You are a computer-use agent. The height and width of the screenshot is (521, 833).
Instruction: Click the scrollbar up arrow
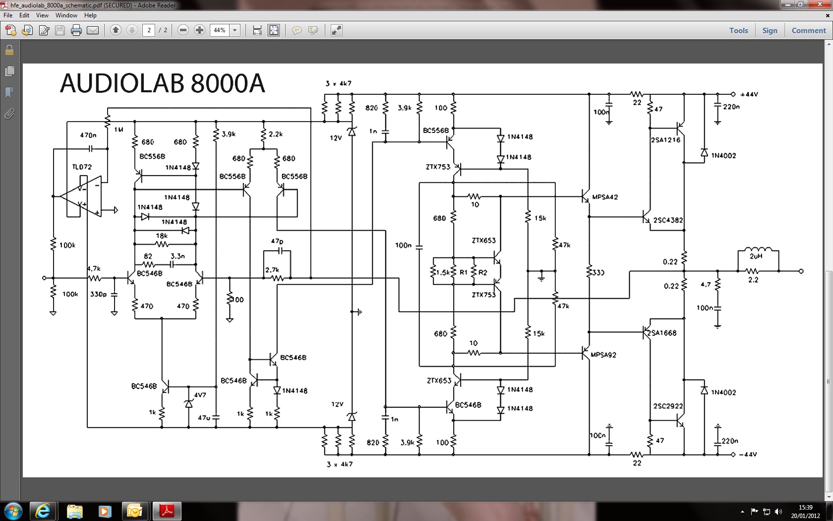(829, 44)
